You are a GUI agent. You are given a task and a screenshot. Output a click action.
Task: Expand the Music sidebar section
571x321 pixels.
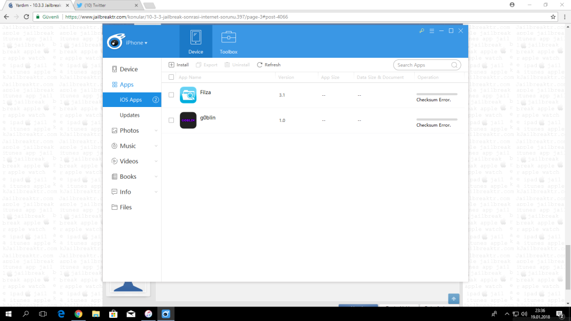tap(156, 146)
